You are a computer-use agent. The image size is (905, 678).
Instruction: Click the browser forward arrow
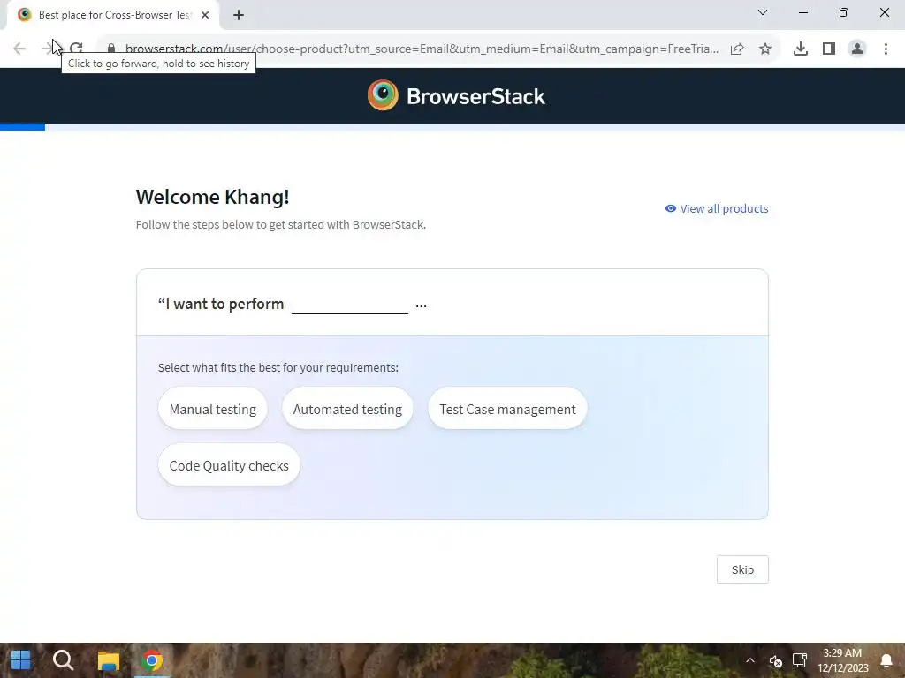coord(48,49)
